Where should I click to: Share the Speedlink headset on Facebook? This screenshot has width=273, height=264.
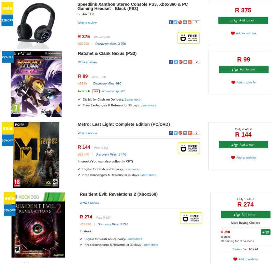171,22
